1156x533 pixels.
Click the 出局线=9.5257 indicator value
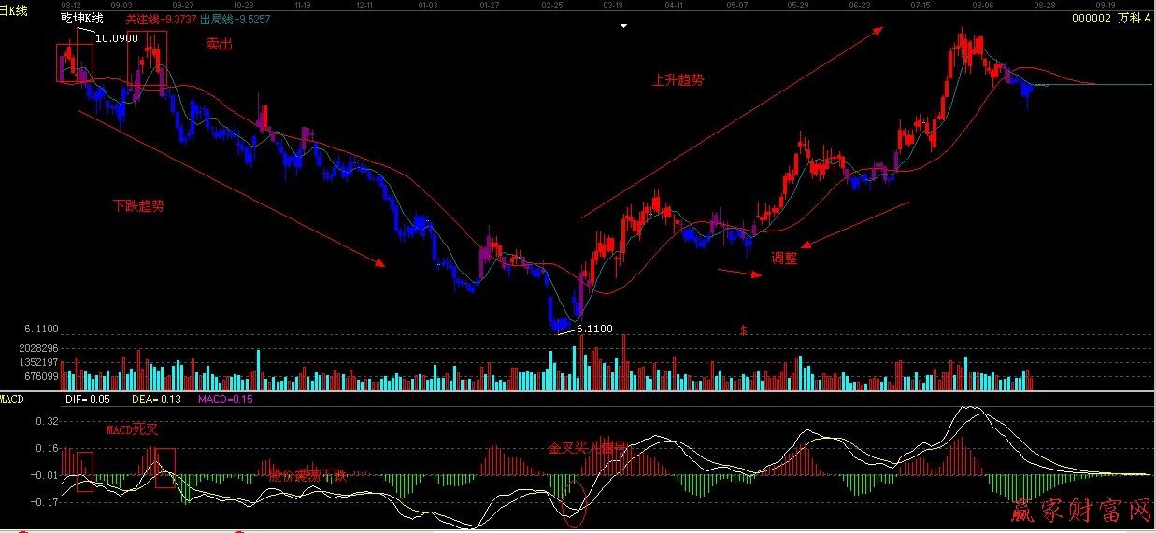click(x=235, y=18)
